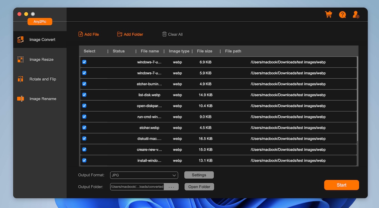Select the Image Rename icon
Screen dimensions: 379x208
pyautogui.click(x=21, y=99)
